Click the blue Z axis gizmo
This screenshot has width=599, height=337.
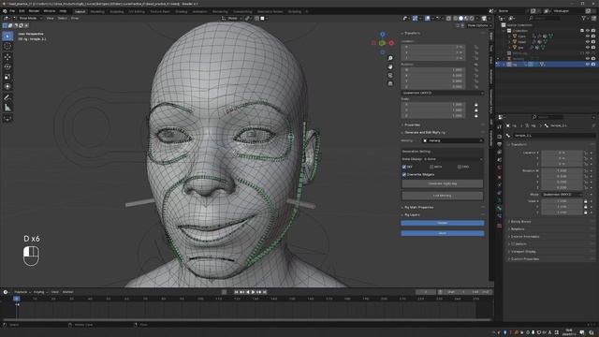coord(383,35)
